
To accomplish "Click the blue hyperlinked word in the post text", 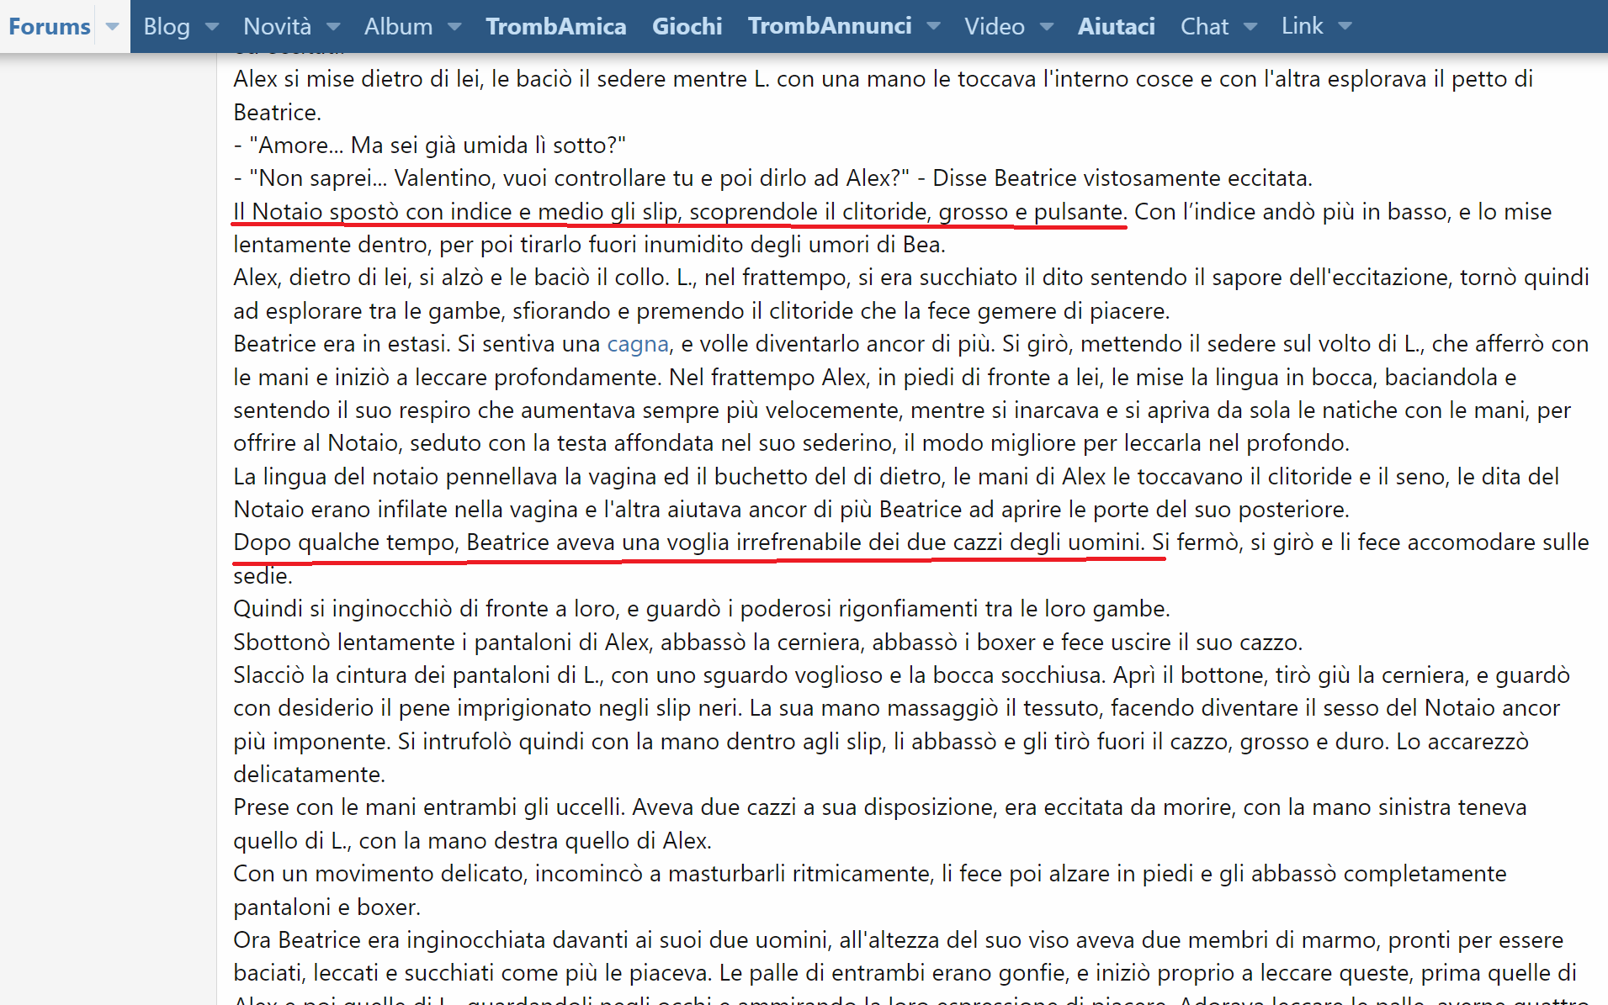I will pyautogui.click(x=638, y=344).
